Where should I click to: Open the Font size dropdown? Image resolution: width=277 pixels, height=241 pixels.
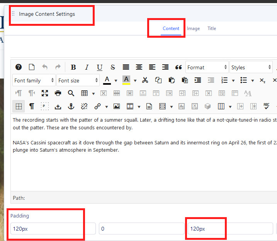[x=78, y=80]
